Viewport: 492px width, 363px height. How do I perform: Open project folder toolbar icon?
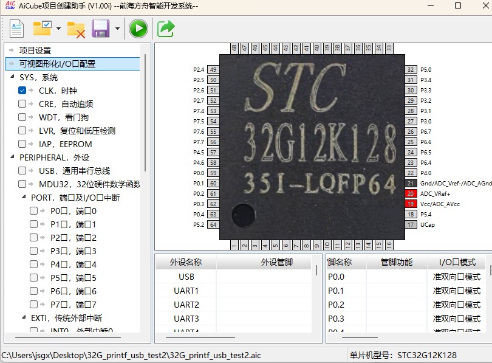point(43,28)
